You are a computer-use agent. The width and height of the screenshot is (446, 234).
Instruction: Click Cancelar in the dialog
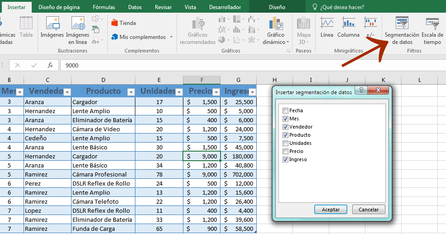point(369,210)
